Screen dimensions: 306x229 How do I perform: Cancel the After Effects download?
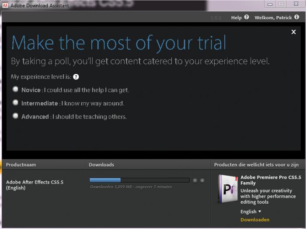coord(202,180)
